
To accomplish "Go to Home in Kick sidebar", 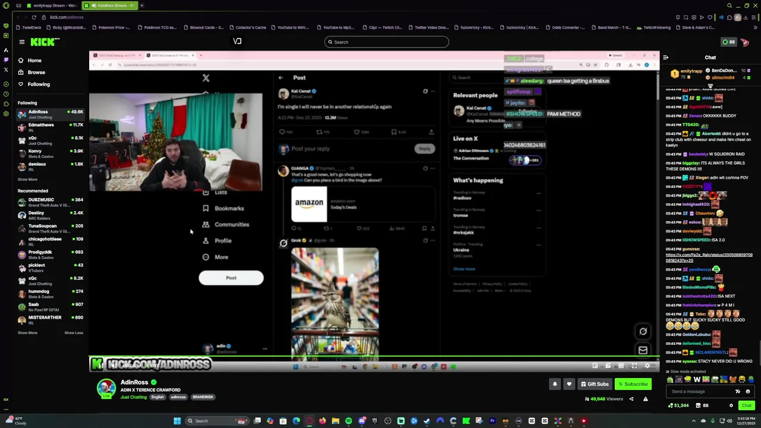I will pos(34,60).
